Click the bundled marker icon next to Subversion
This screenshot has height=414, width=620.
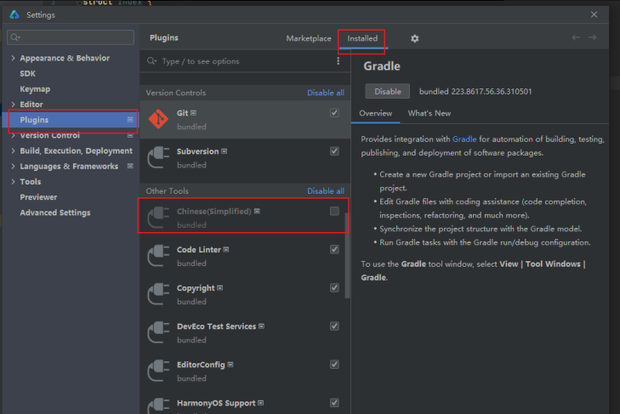[225, 151]
